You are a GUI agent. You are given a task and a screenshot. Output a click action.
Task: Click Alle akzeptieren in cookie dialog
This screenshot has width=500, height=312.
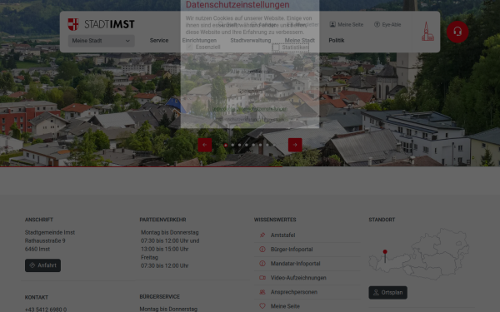point(250,72)
